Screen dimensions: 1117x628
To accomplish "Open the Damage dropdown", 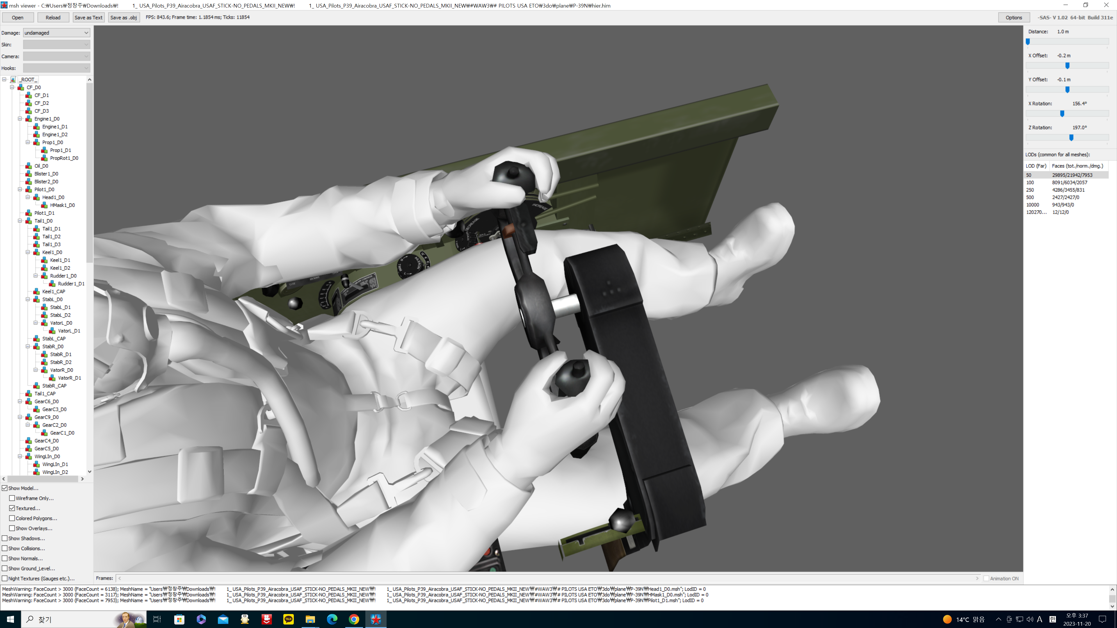I will (x=56, y=33).
